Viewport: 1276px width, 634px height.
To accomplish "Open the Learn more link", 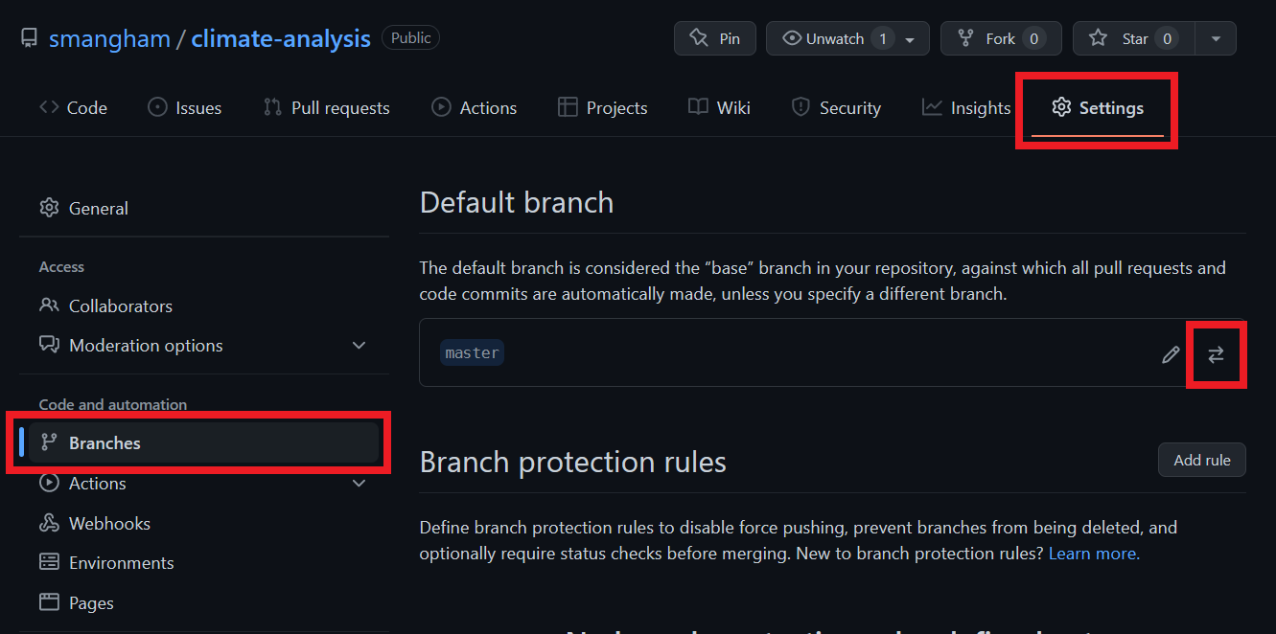I will [1092, 553].
